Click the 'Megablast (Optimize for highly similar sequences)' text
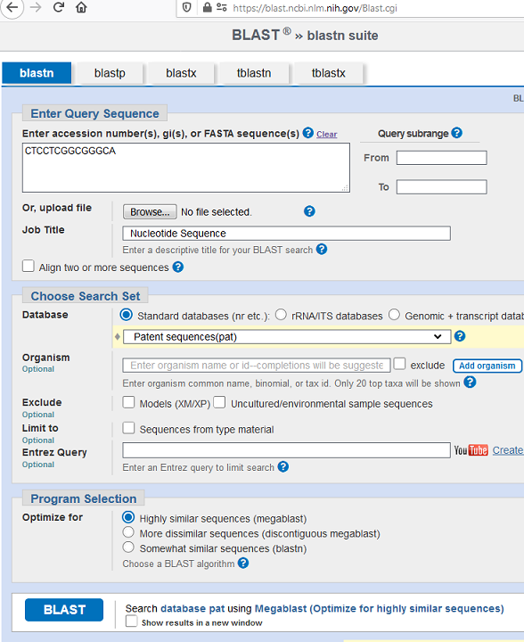Screen dimensions: 524x642 [380, 608]
